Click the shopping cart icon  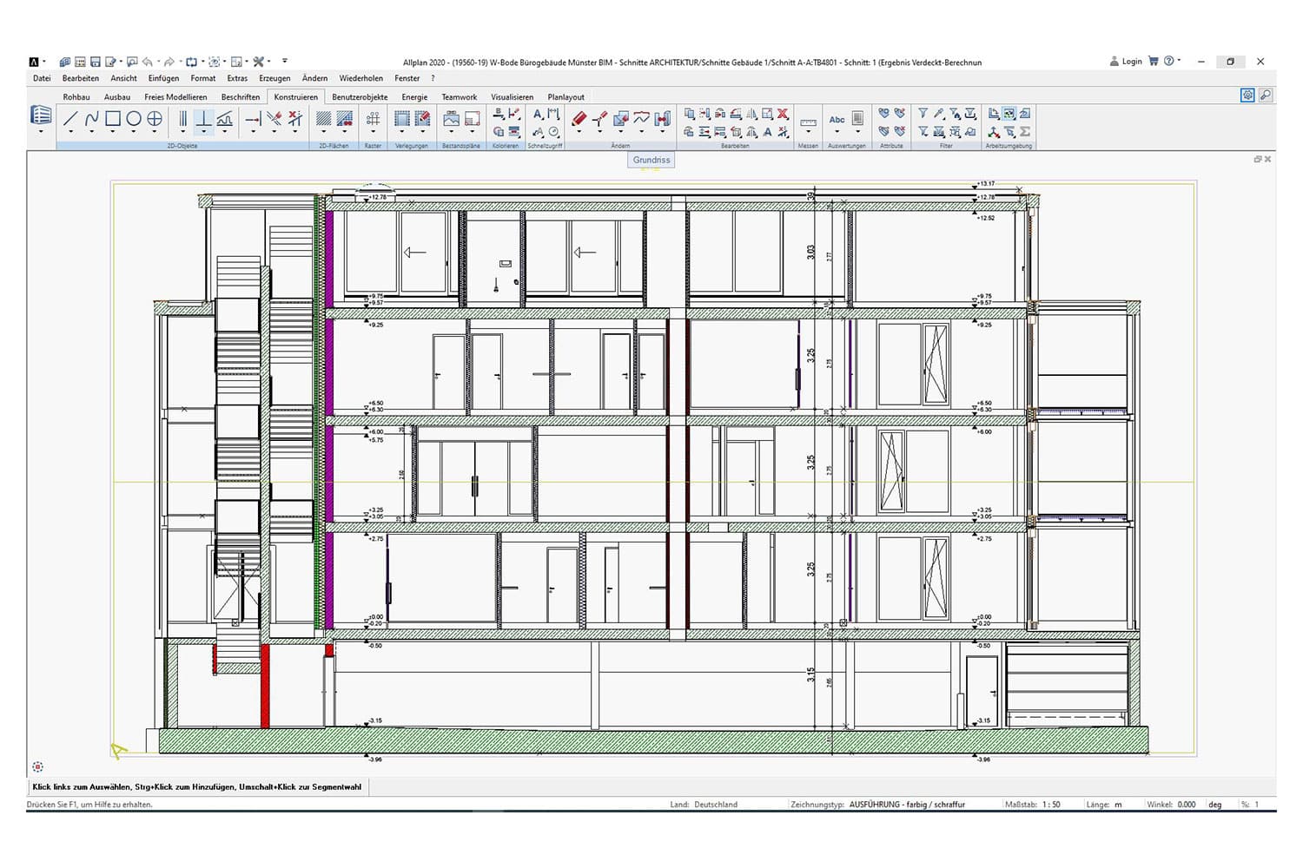tap(1153, 62)
